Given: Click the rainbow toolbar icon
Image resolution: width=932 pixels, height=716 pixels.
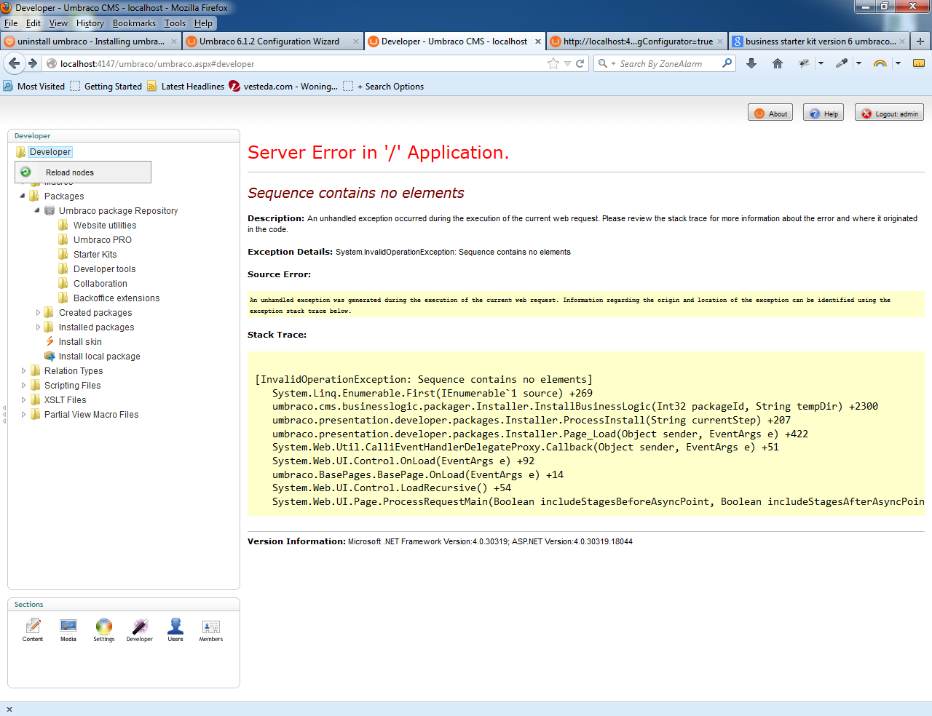Looking at the screenshot, I should point(880,63).
